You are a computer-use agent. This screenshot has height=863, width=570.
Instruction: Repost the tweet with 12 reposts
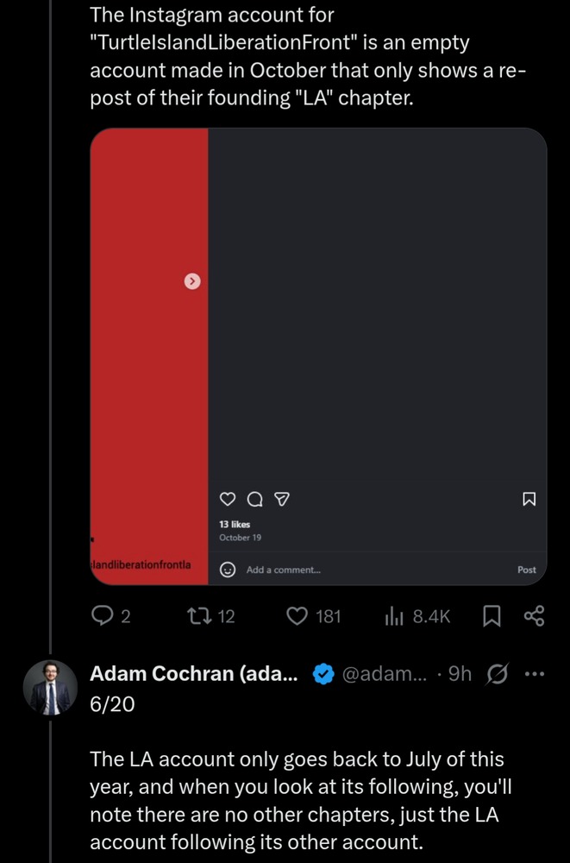[199, 615]
